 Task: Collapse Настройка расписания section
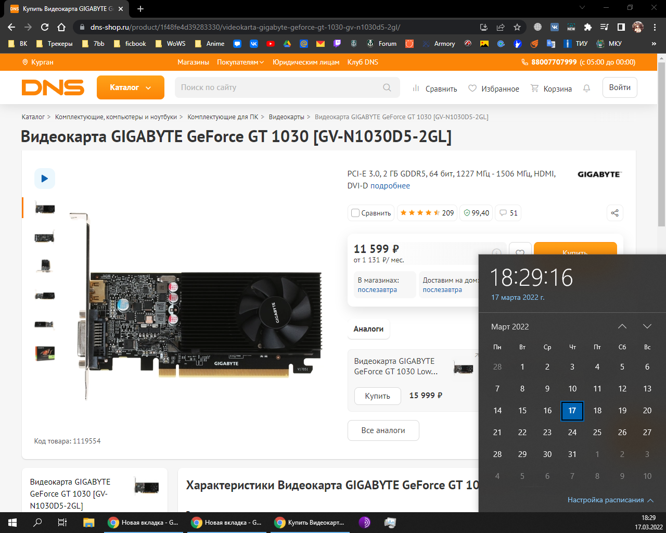tap(610, 500)
